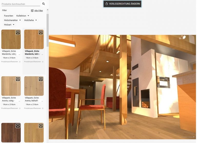This screenshot has width=197, height=143.
Task: Click the search magnifier icon
Action: coord(44,4)
